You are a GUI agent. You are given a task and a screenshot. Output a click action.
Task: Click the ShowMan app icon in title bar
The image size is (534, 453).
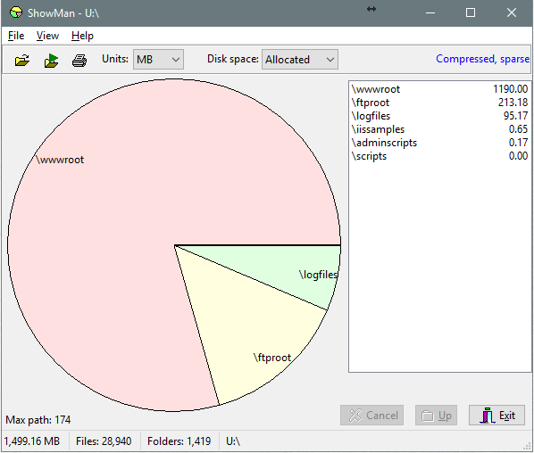tap(16, 12)
